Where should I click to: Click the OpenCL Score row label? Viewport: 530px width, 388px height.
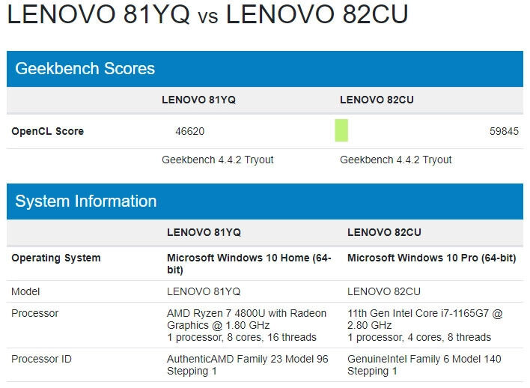coord(47,131)
